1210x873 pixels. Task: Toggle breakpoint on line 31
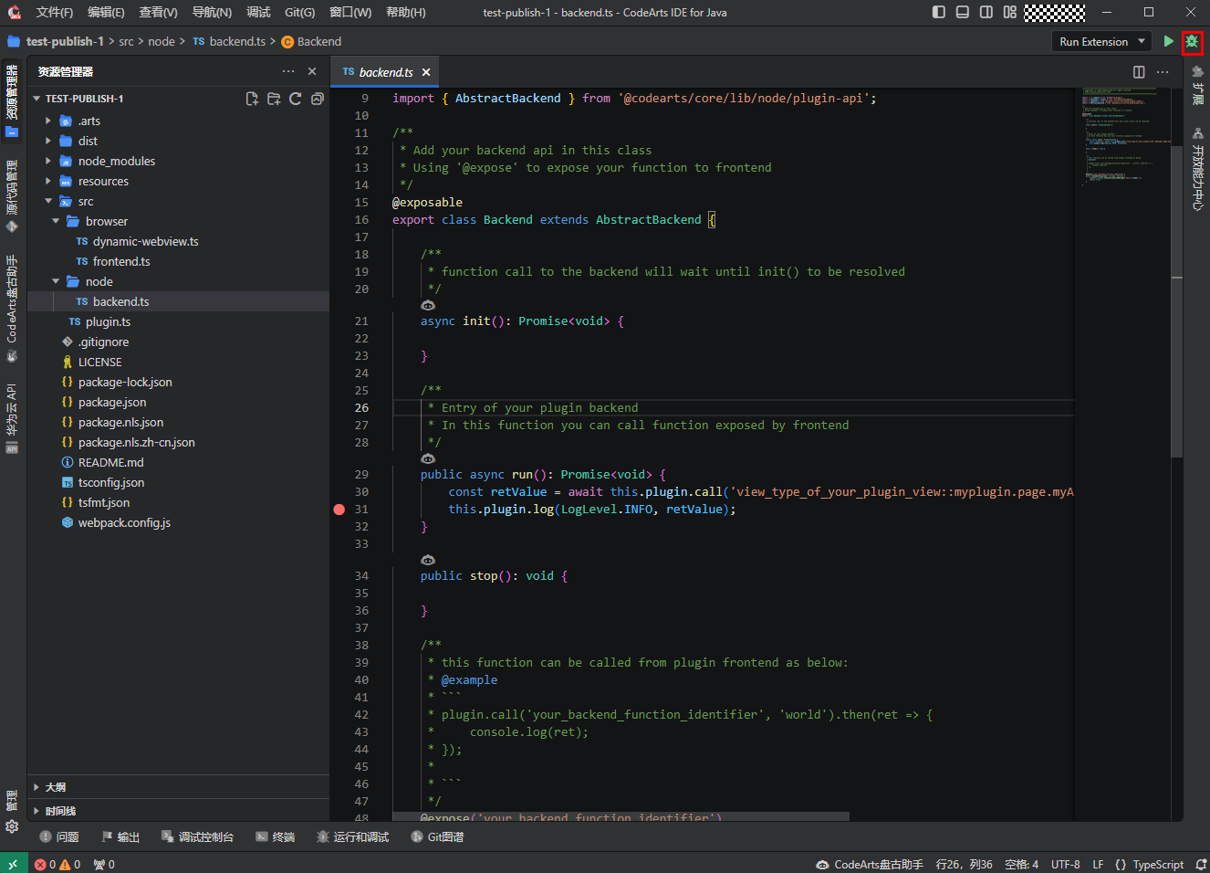339,510
